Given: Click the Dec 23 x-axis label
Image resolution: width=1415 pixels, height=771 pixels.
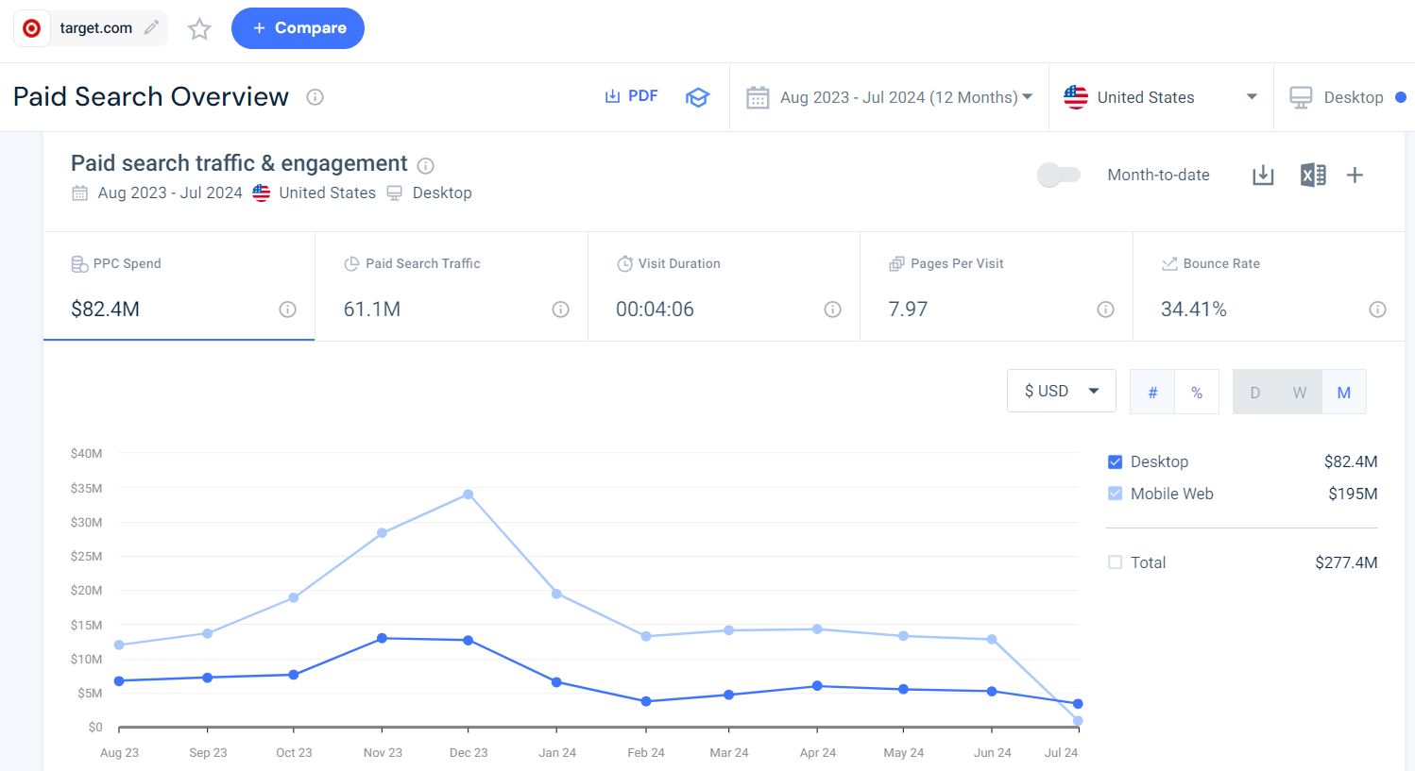Looking at the screenshot, I should tap(469, 752).
